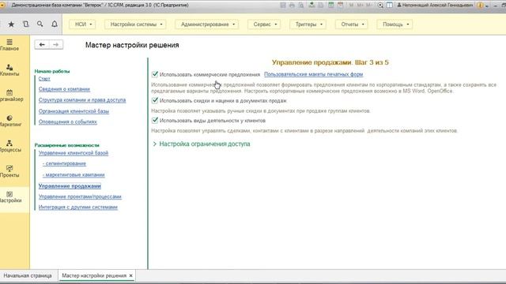Viewport: 506px width, 284px height.
Task: Click the save disk icon in title bar
Action: [x=283, y=6]
